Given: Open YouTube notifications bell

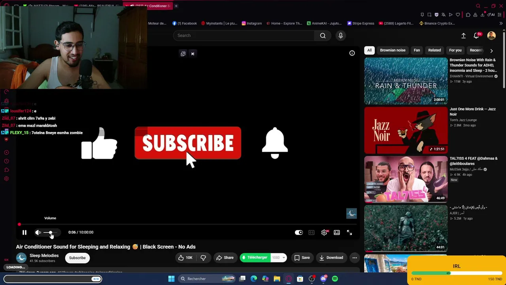Looking at the screenshot, I should coord(476,36).
